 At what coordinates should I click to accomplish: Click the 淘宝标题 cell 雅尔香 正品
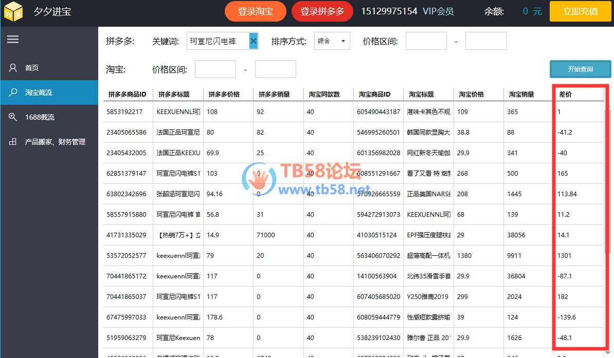click(x=428, y=337)
